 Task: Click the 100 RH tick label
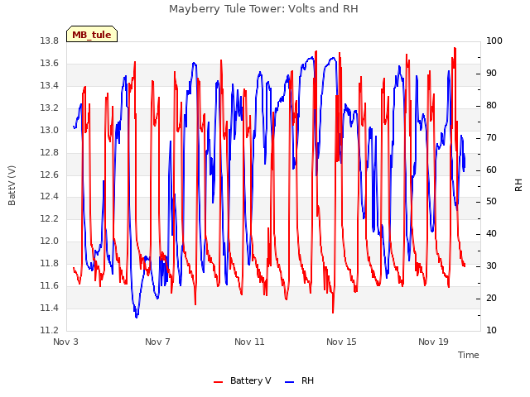point(494,41)
